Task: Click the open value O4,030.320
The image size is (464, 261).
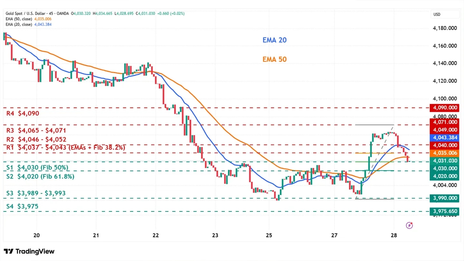Action: (81, 14)
